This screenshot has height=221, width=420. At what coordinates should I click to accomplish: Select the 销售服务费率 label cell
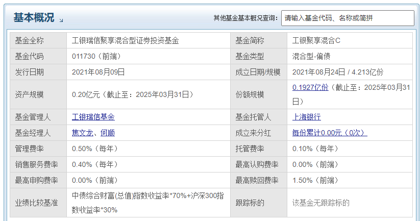pos(38,164)
